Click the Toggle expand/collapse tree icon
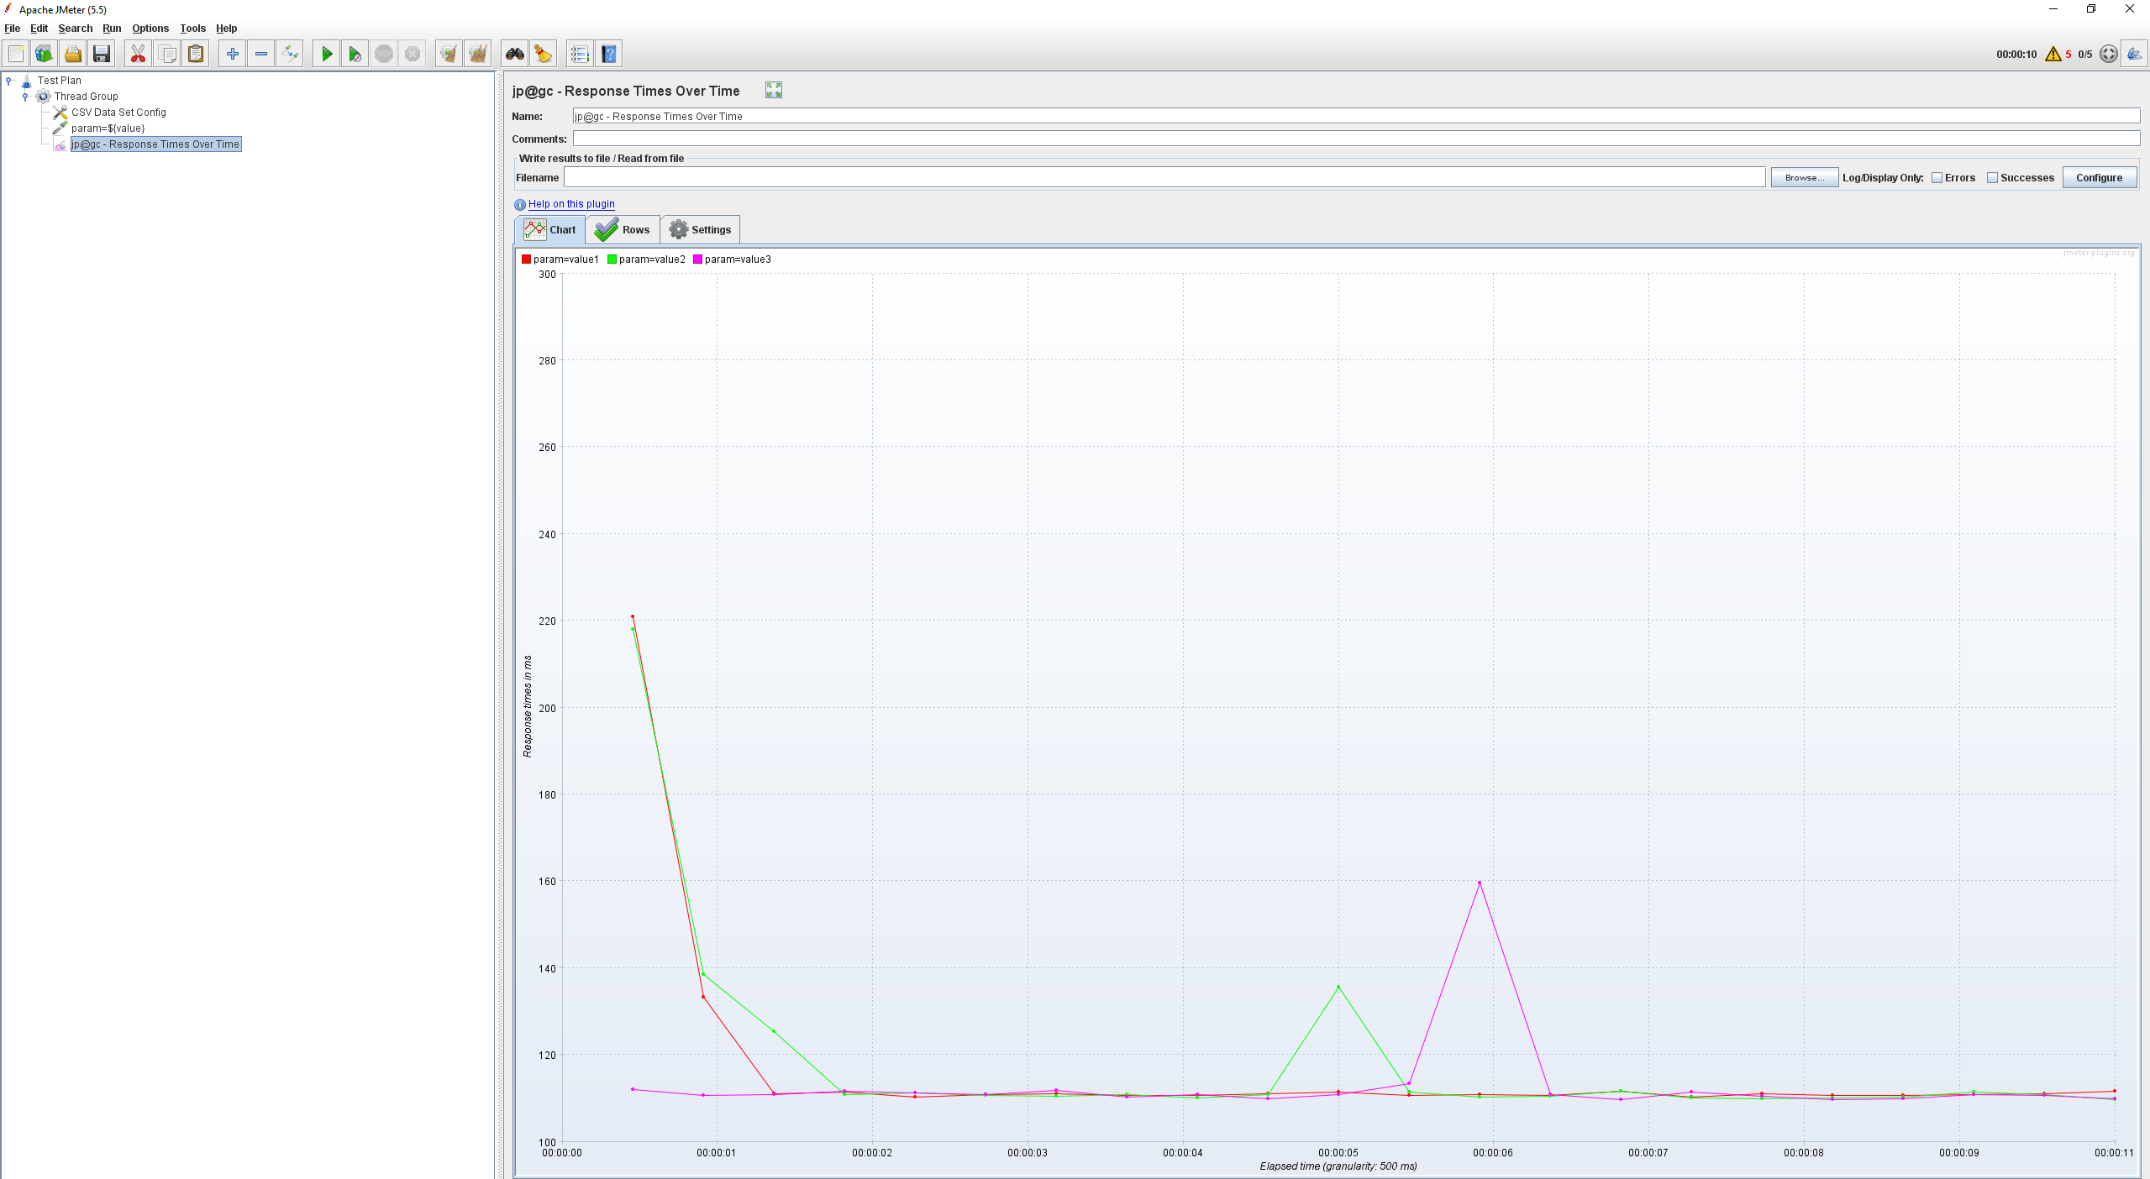Viewport: 2150px width, 1179px height. tap(290, 55)
